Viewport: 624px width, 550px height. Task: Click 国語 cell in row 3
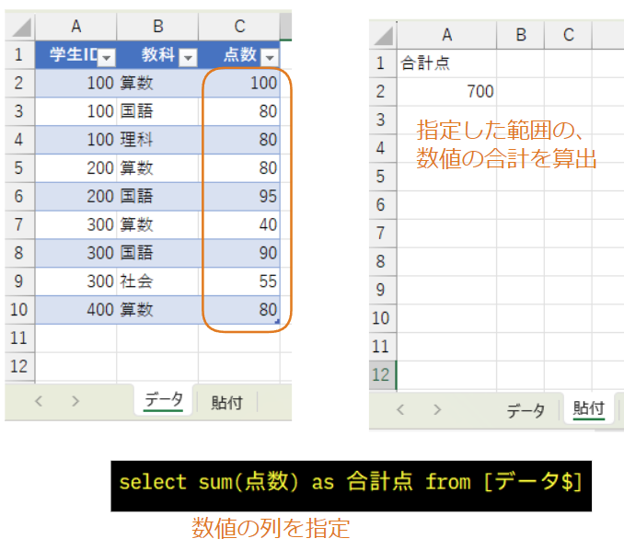[x=157, y=111]
